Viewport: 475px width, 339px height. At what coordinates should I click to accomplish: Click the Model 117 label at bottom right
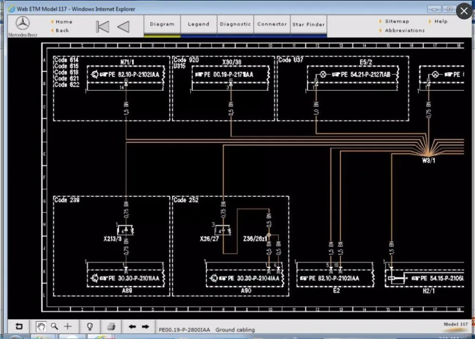click(456, 324)
